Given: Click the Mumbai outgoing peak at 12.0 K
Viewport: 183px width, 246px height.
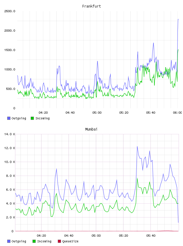Looking at the screenshot, I should click(x=137, y=147).
